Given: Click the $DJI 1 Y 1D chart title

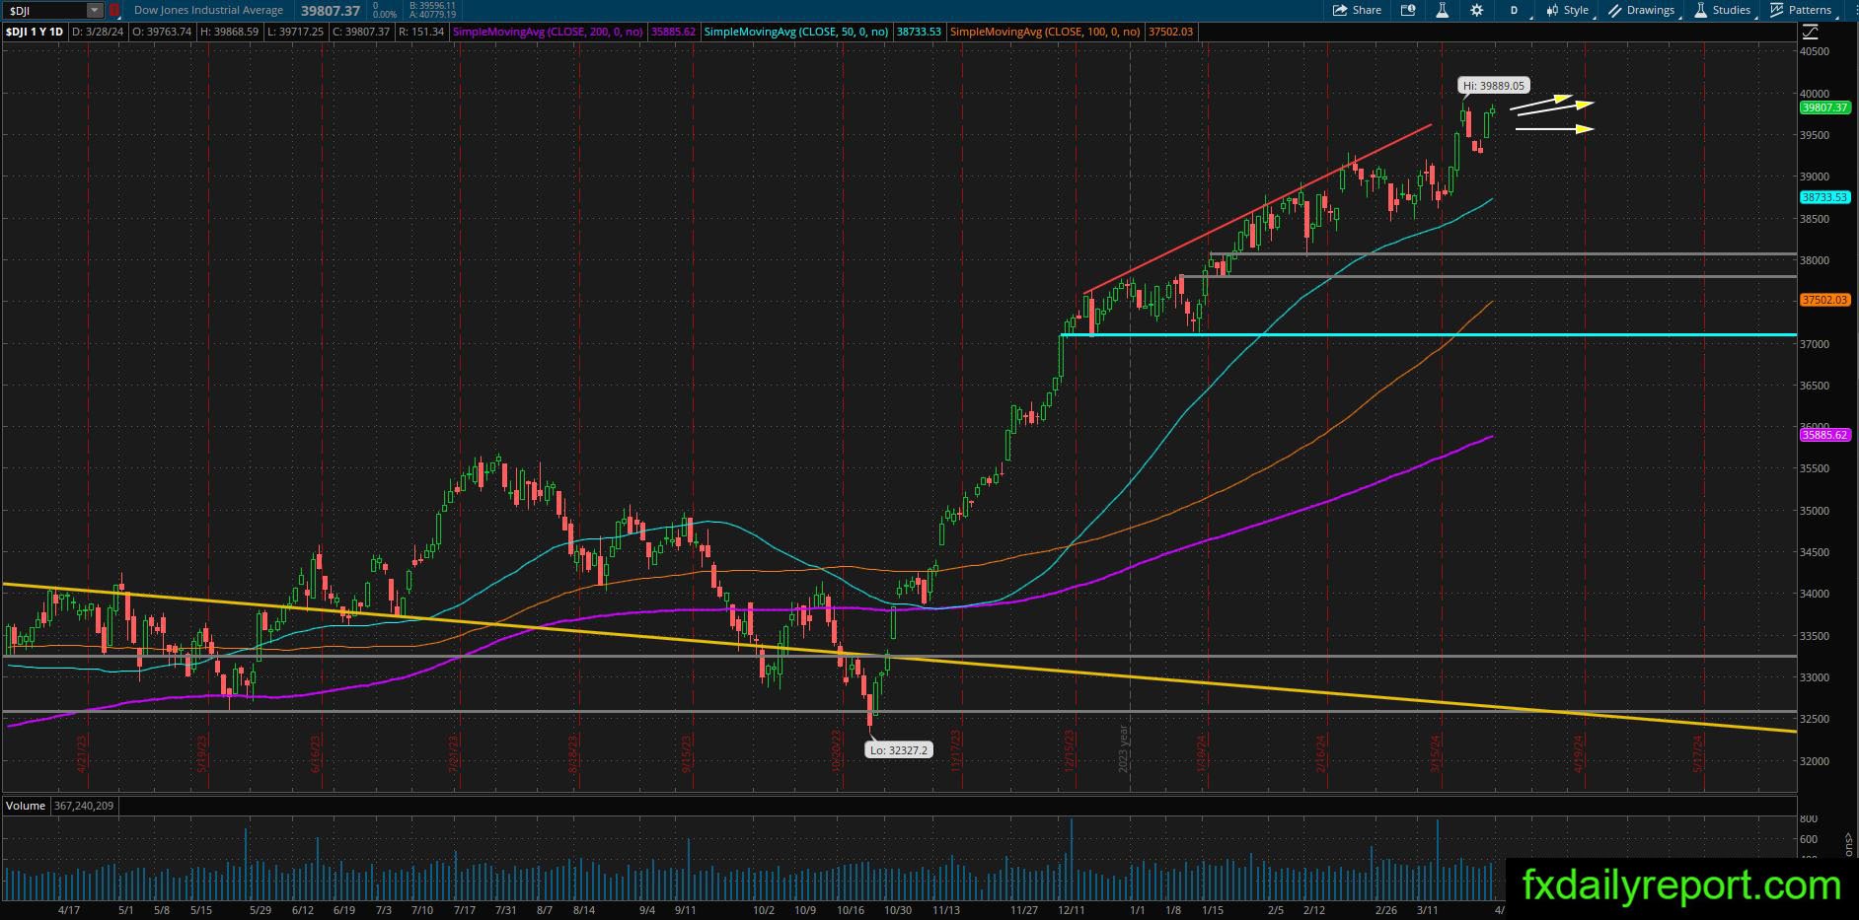Looking at the screenshot, I should tap(35, 32).
